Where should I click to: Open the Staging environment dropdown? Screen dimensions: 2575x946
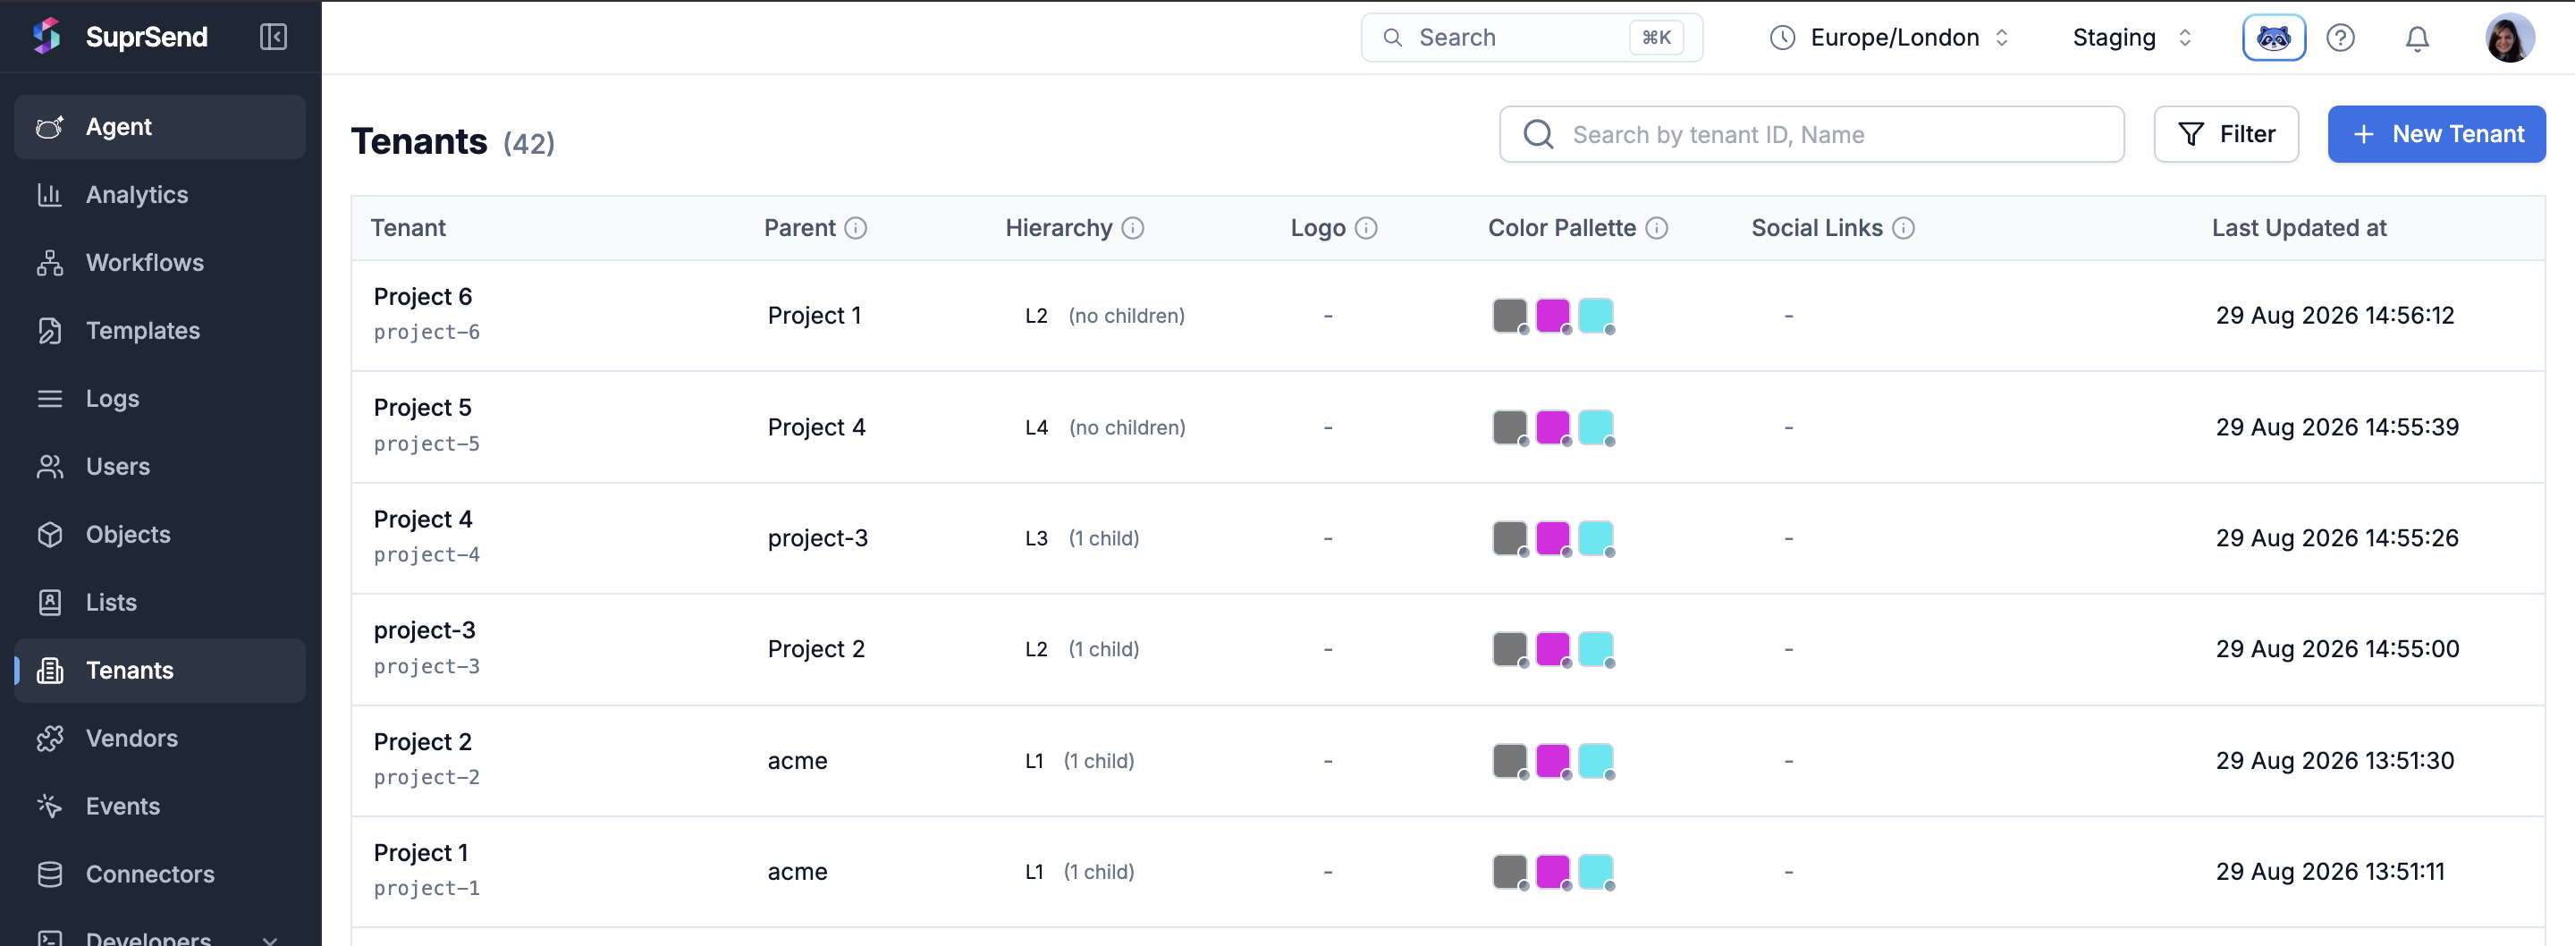click(x=2132, y=38)
